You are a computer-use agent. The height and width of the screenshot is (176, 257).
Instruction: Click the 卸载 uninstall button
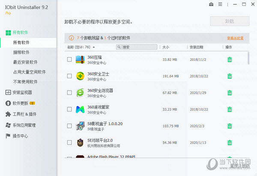point(230,21)
